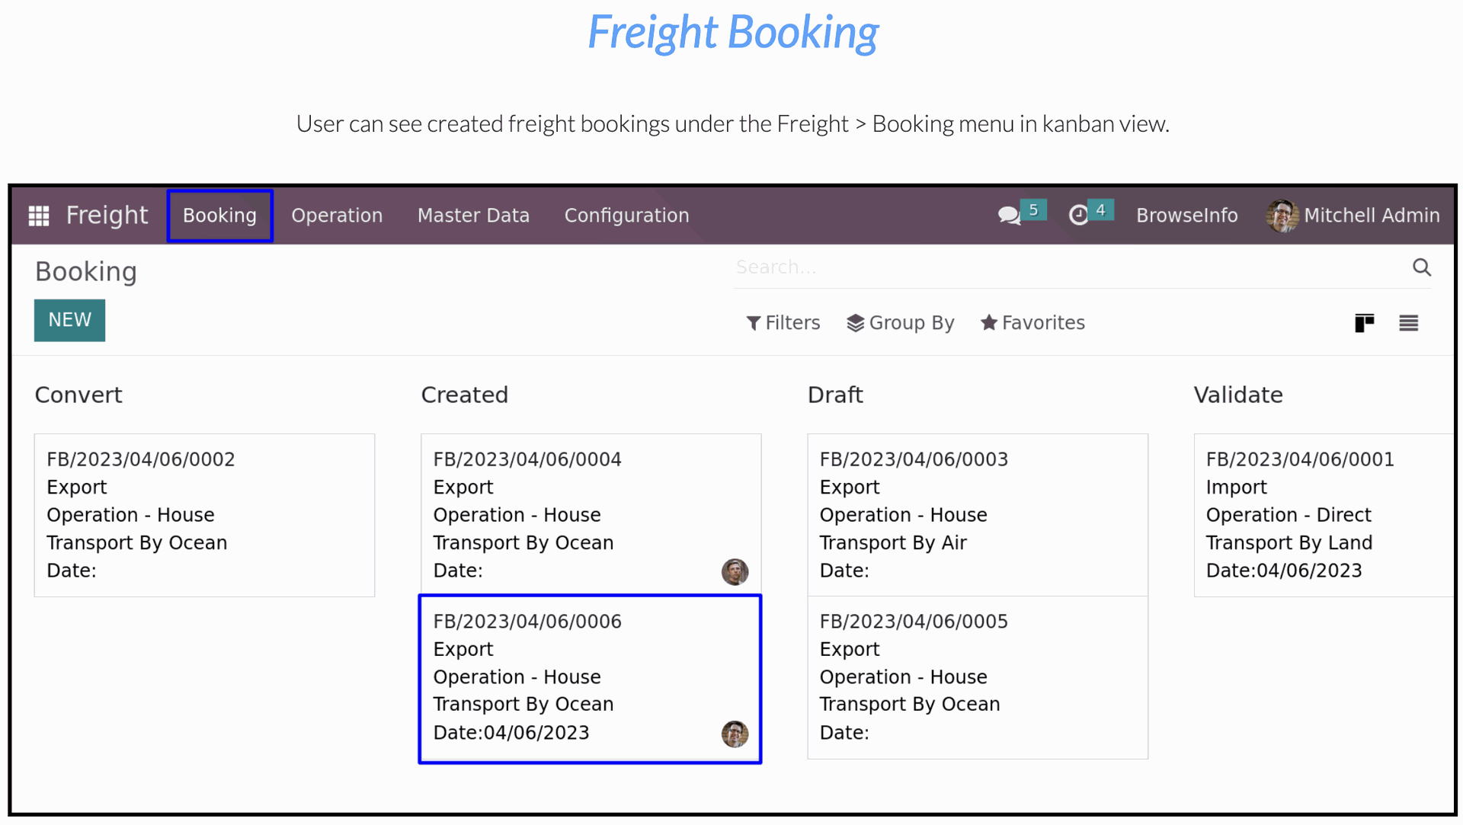This screenshot has width=1463, height=825.
Task: Open the chat messages icon
Action: pyautogui.click(x=1009, y=216)
